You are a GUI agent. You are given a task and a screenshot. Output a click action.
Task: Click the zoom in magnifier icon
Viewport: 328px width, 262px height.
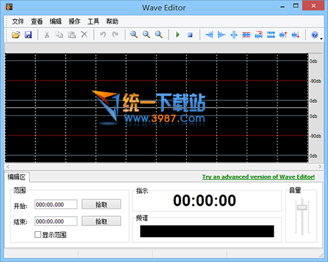134,35
